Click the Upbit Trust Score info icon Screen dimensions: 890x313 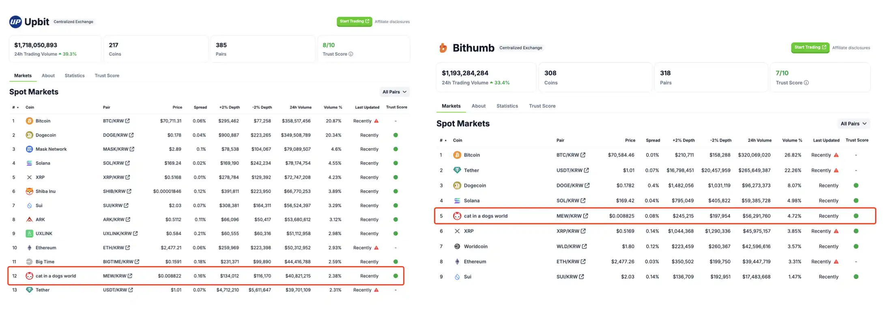click(351, 54)
